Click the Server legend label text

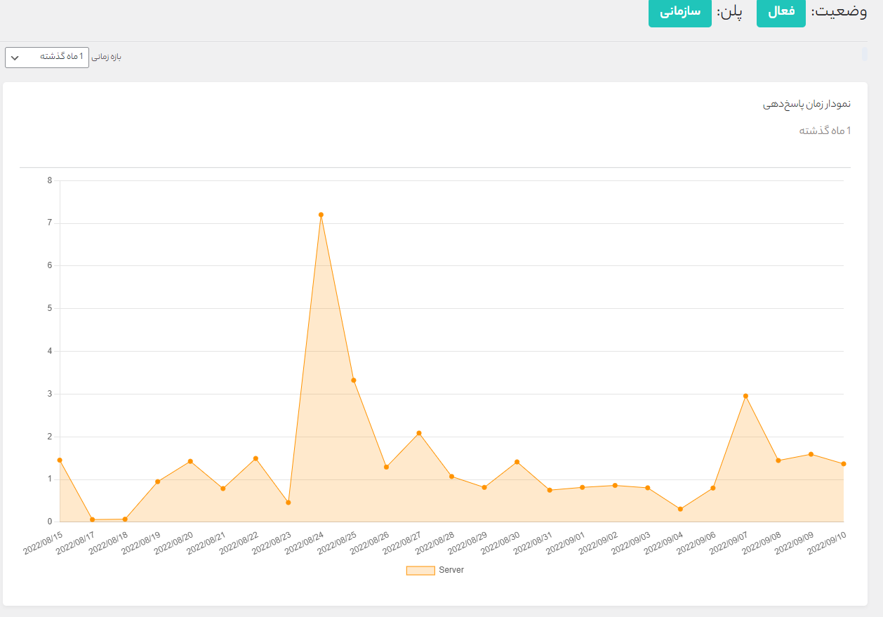pyautogui.click(x=451, y=571)
